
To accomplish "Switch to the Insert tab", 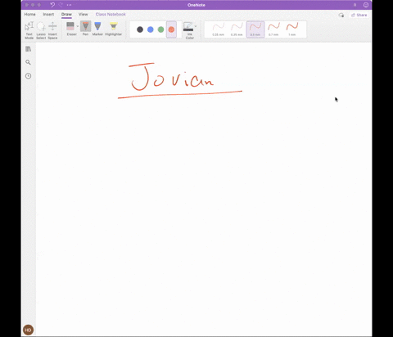I will [x=48, y=14].
